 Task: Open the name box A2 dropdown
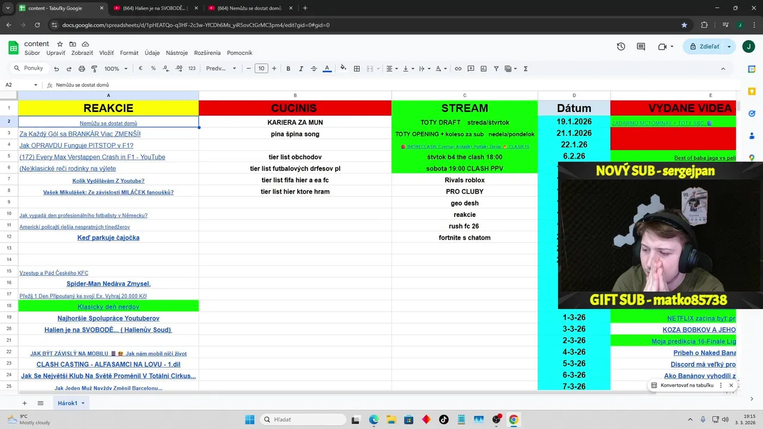36,85
